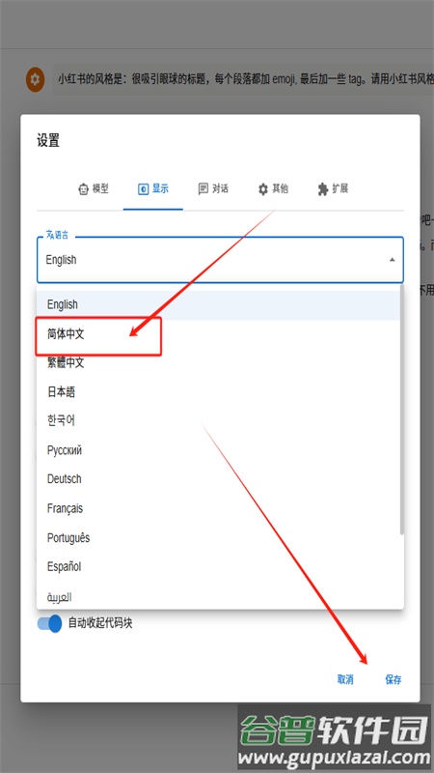Screen dimensions: 434x773
Task: Click the 保存 button
Action: 393,680
